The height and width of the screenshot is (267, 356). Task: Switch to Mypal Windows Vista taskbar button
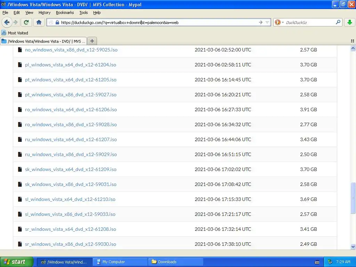[65, 262]
